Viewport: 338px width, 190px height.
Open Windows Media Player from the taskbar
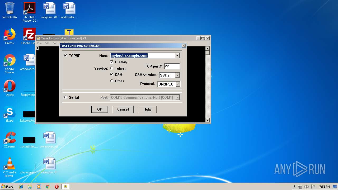(x=39, y=187)
